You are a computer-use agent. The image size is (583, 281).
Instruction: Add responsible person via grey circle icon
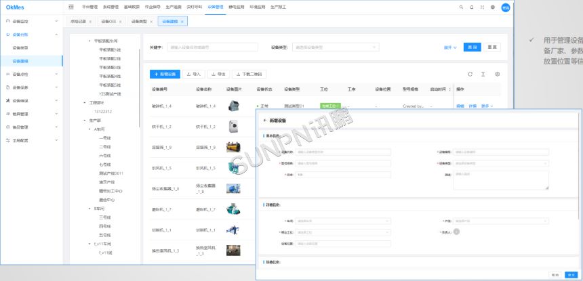coord(457,232)
